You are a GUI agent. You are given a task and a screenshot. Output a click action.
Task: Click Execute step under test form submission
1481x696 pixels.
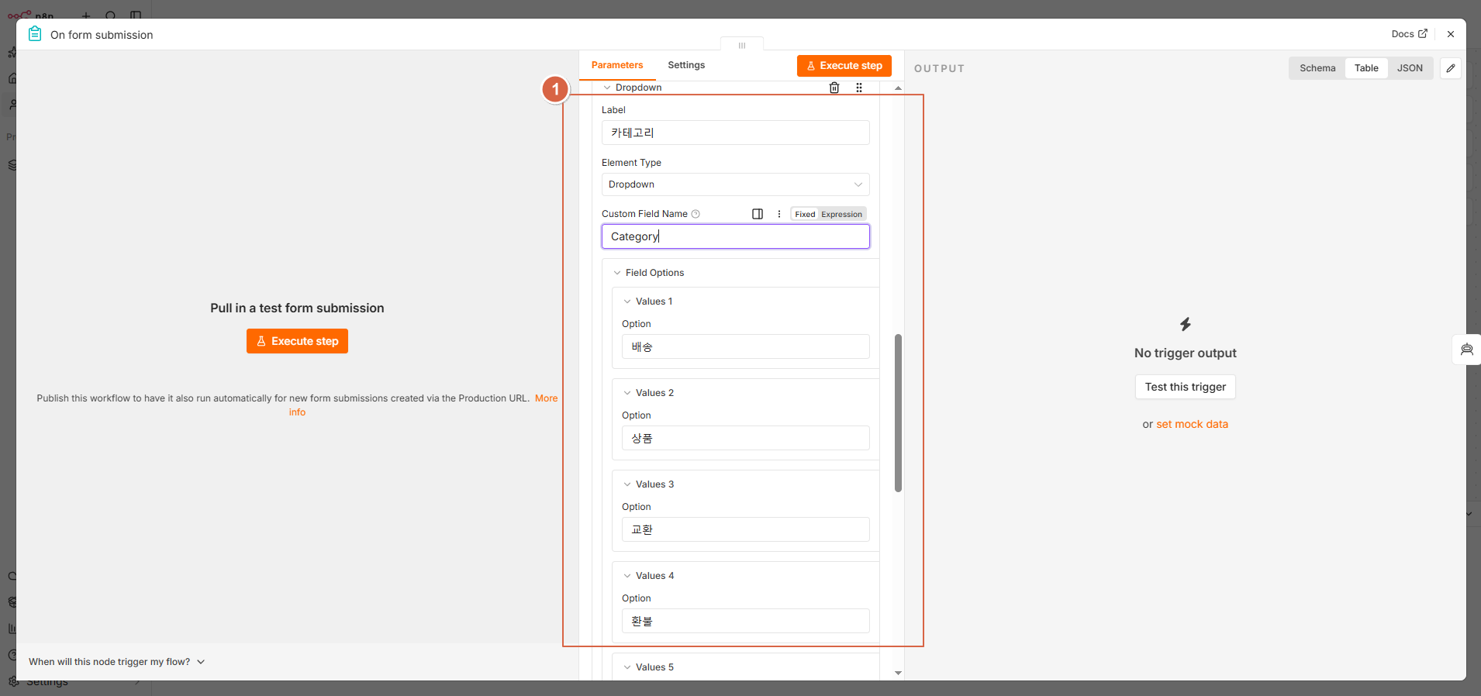pos(297,341)
